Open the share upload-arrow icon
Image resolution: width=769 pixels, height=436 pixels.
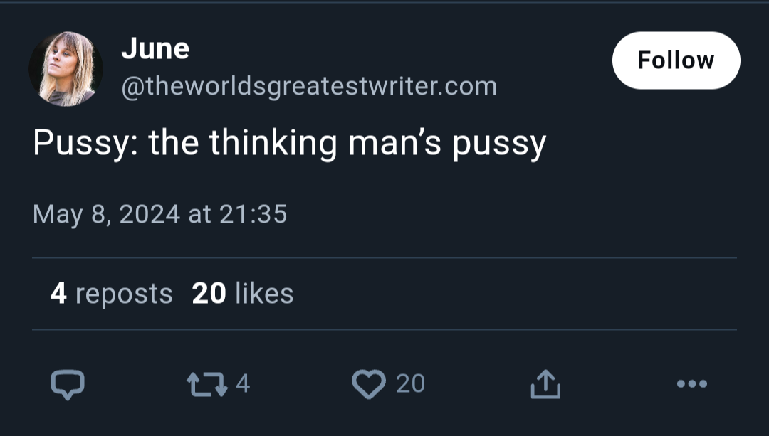pyautogui.click(x=545, y=383)
